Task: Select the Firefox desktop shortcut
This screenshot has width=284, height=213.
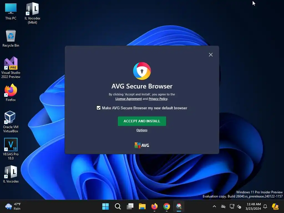Action: 11,93
